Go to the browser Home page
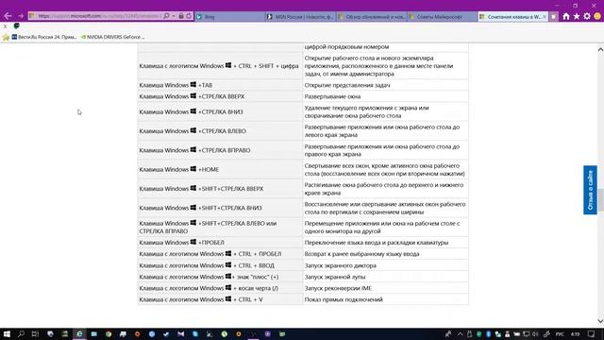The image size is (604, 340). pos(566,16)
